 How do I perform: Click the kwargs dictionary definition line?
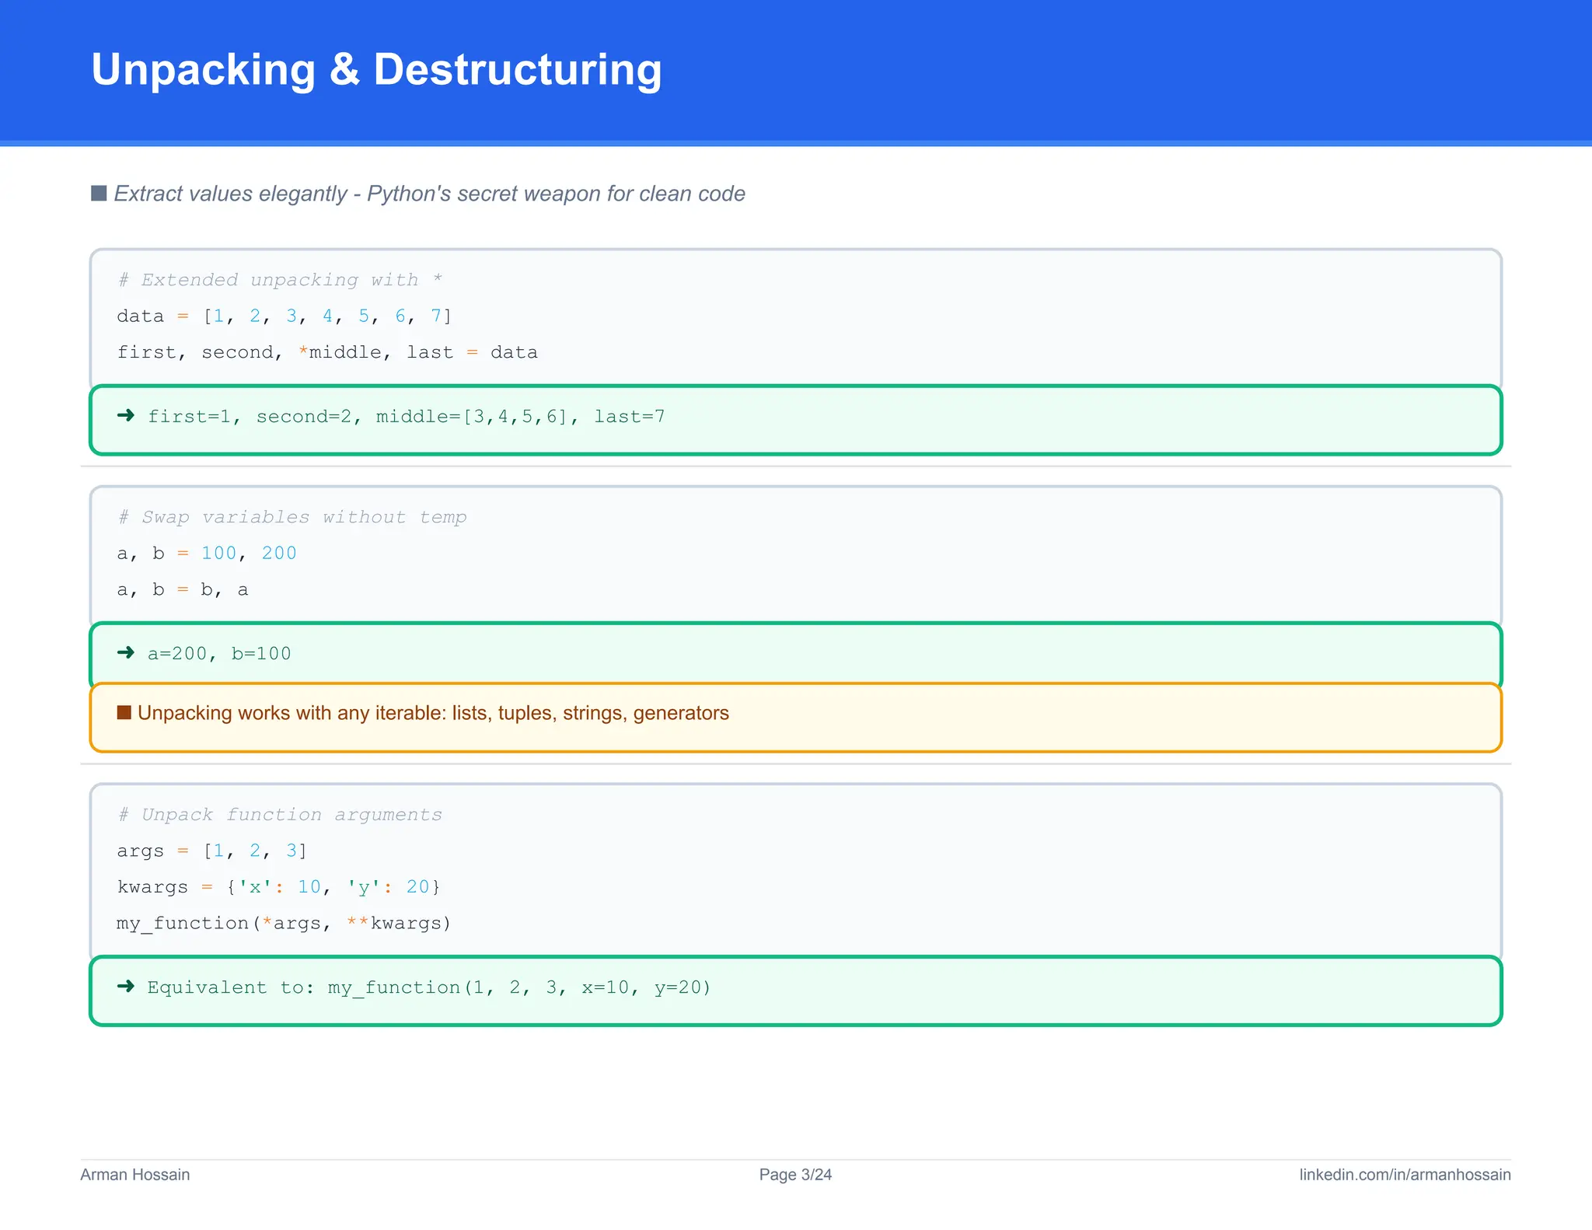click(x=279, y=886)
